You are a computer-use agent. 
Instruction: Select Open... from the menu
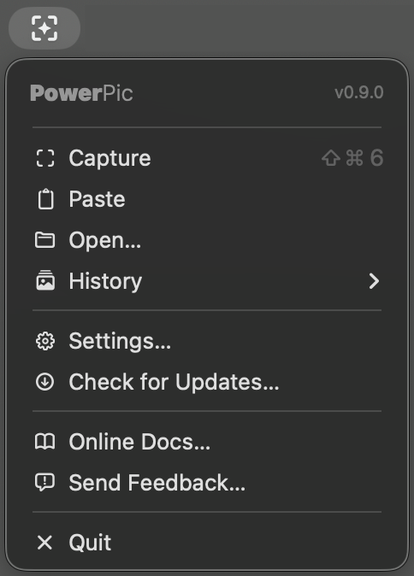[207, 240]
